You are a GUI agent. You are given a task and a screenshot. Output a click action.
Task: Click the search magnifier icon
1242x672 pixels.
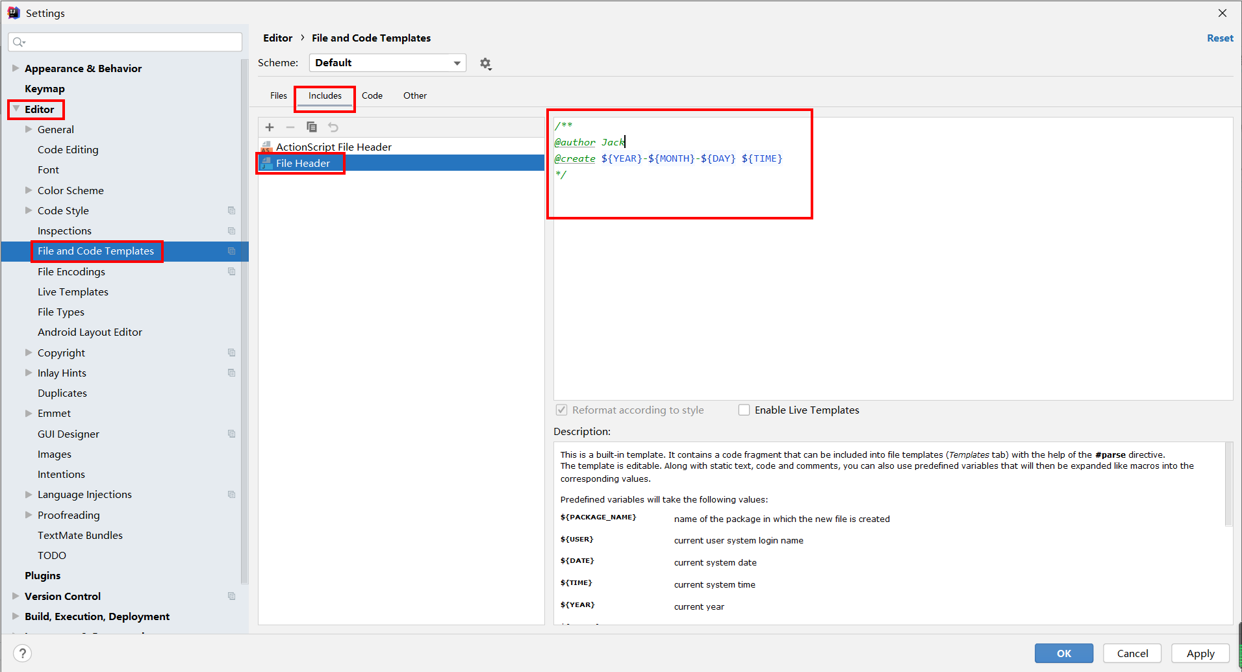(18, 42)
